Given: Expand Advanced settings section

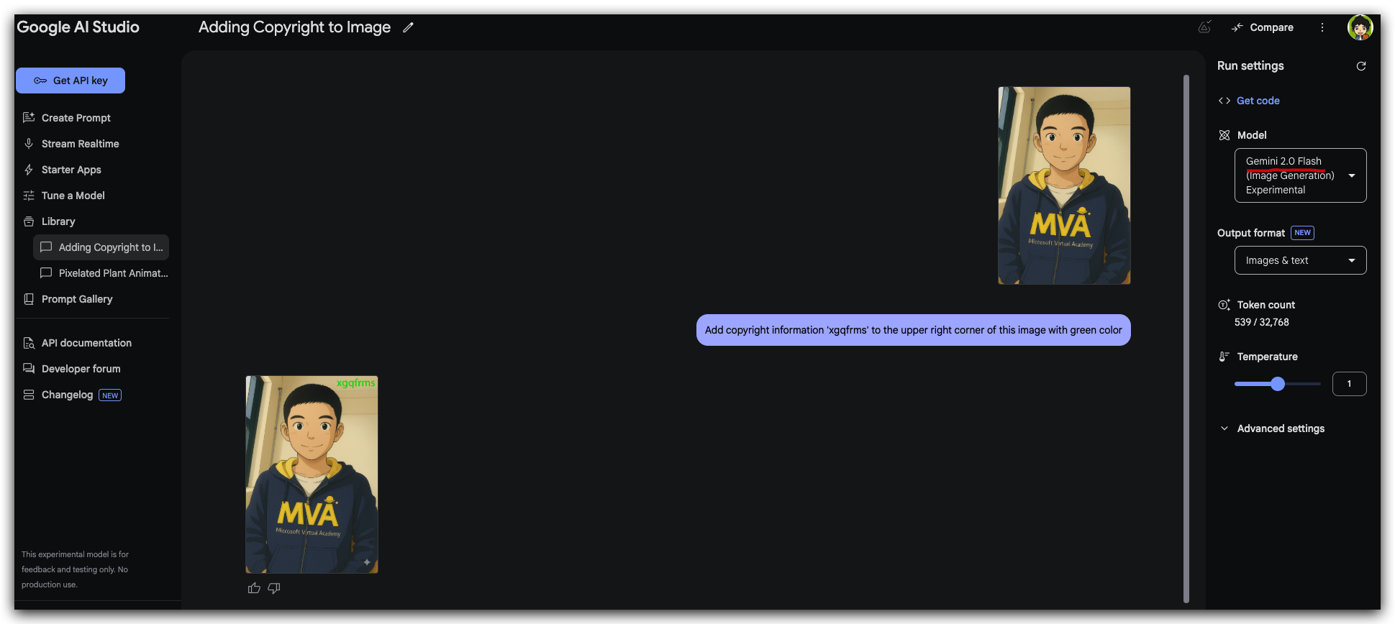Looking at the screenshot, I should tap(1272, 428).
